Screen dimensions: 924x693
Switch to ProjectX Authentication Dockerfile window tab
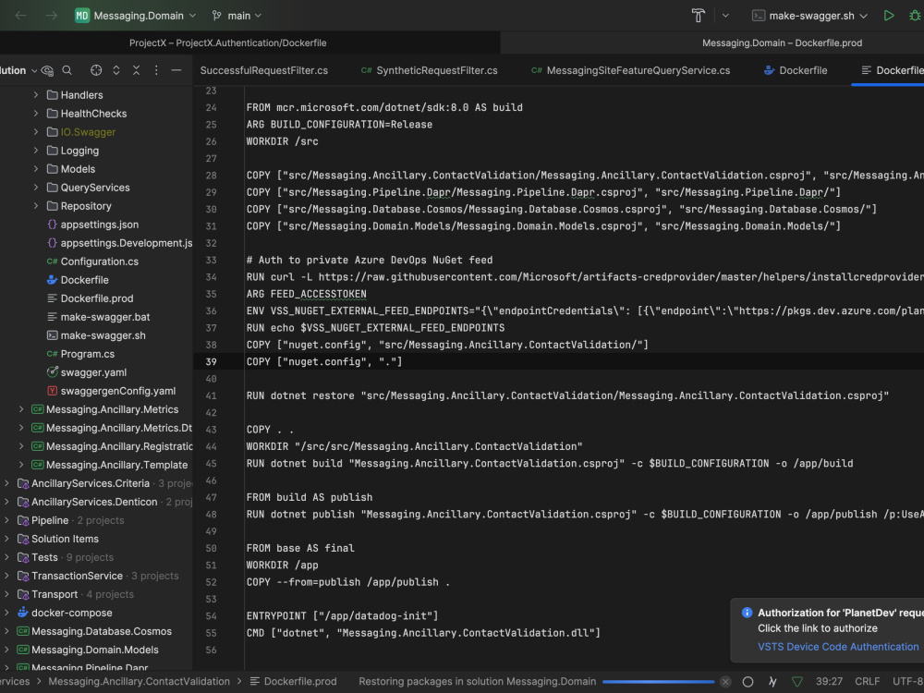pyautogui.click(x=227, y=43)
